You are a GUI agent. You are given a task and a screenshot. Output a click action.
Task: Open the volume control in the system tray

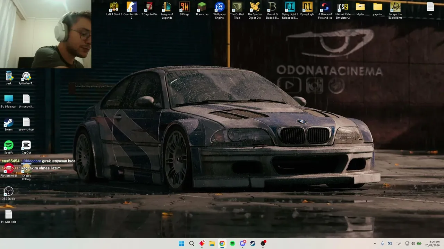point(413,243)
